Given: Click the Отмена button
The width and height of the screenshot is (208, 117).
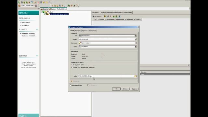Looking at the screenshot, I should click(125, 89).
